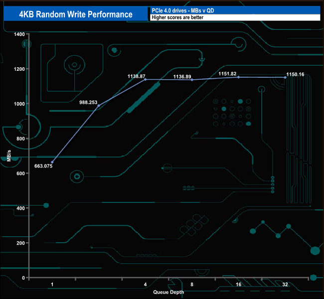This screenshot has height=299, width=324.
Task: Click the 1150.16 data point marker
Action: coord(285,77)
